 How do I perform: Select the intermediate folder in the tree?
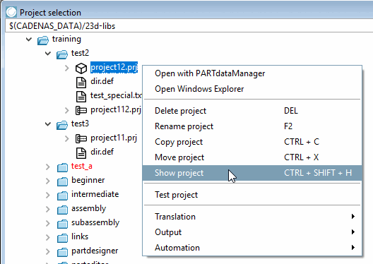click(x=95, y=194)
